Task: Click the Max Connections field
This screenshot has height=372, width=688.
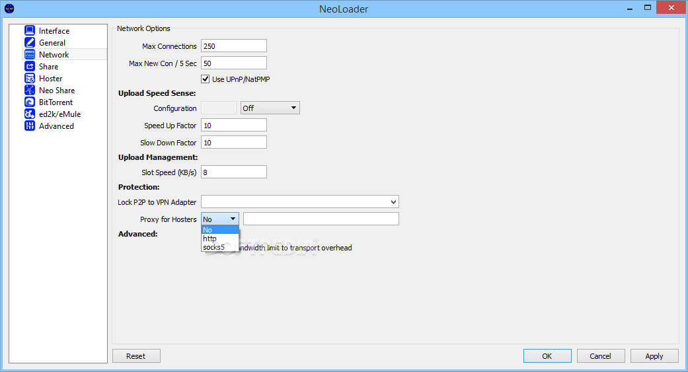Action: [x=234, y=46]
